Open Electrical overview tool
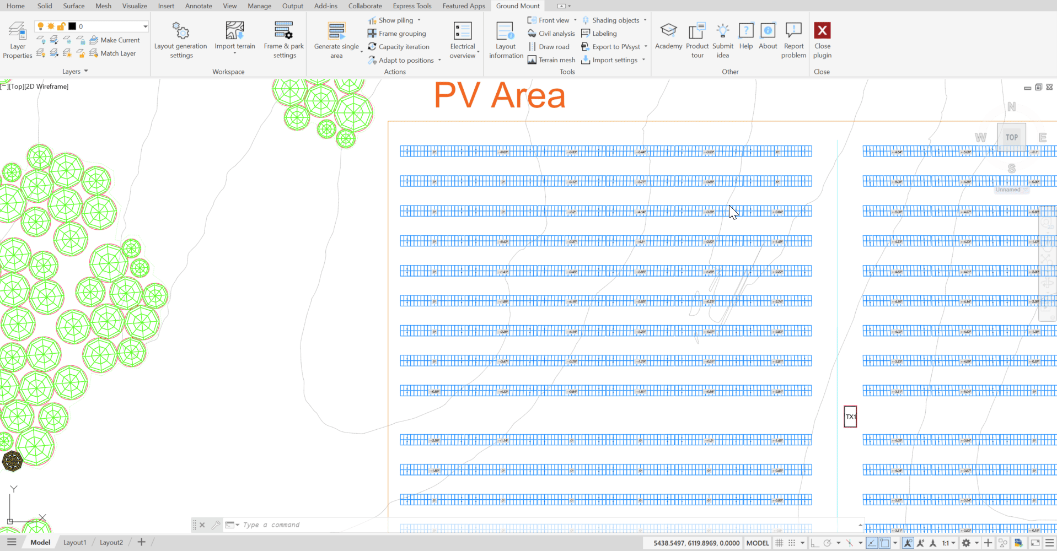This screenshot has width=1057, height=551. tap(463, 40)
